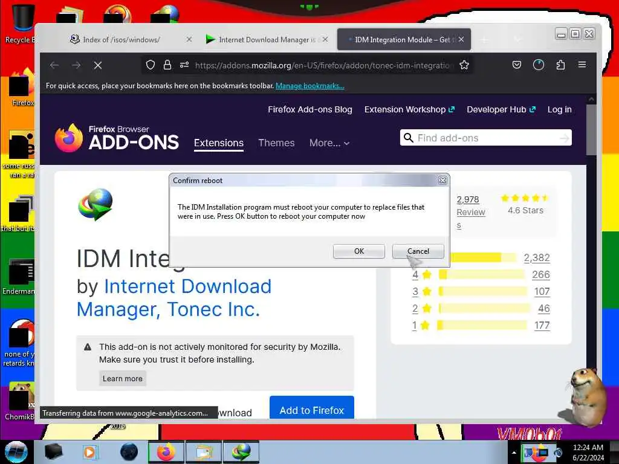This screenshot has height=464, width=619.
Task: Open the Developer Hub link
Action: point(501,110)
